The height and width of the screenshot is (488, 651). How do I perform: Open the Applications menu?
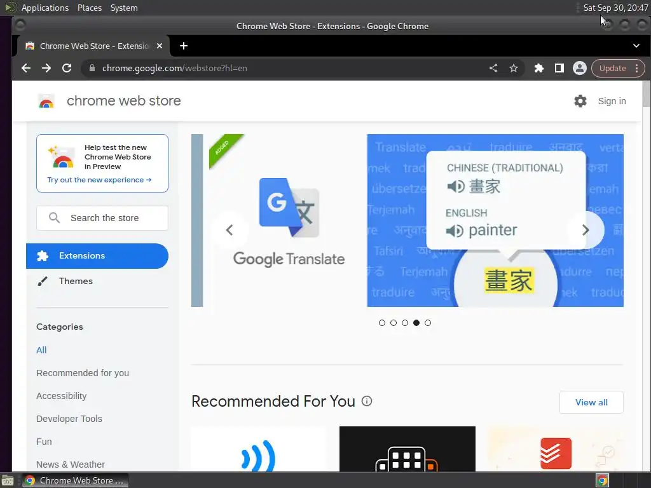[x=45, y=8]
